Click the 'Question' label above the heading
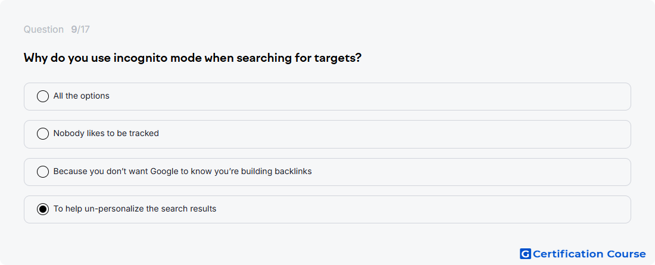655x265 pixels. click(43, 30)
